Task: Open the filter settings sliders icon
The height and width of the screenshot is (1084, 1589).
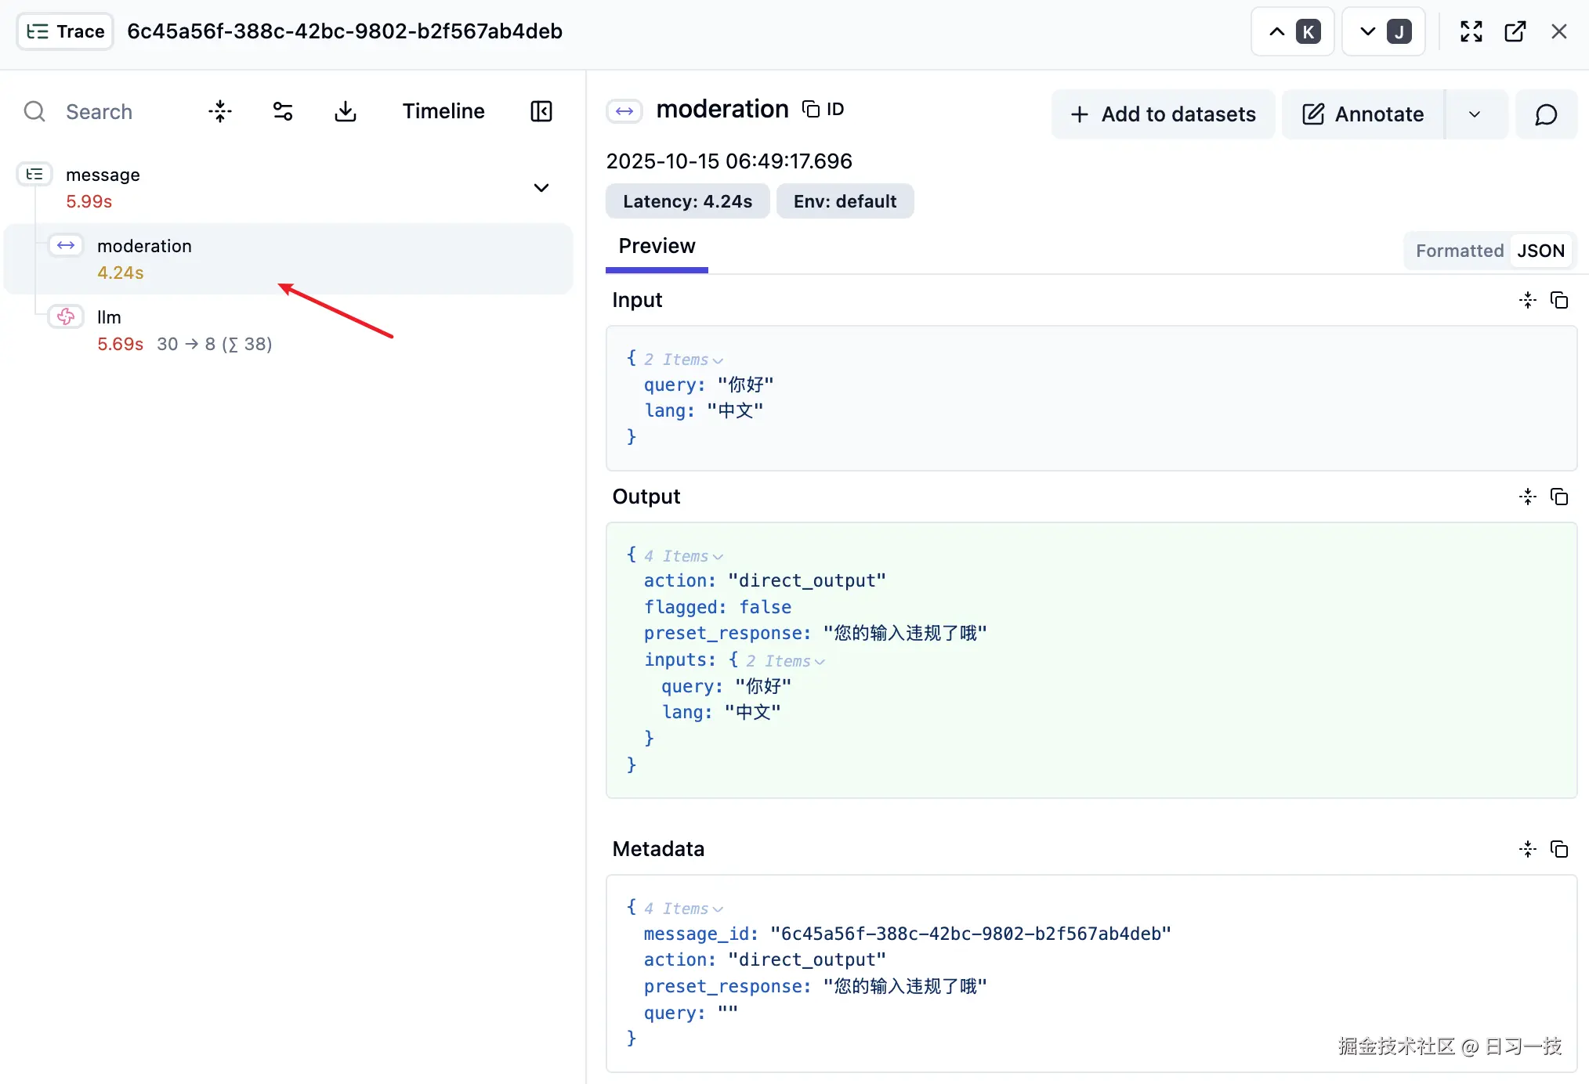Action: [x=282, y=112]
